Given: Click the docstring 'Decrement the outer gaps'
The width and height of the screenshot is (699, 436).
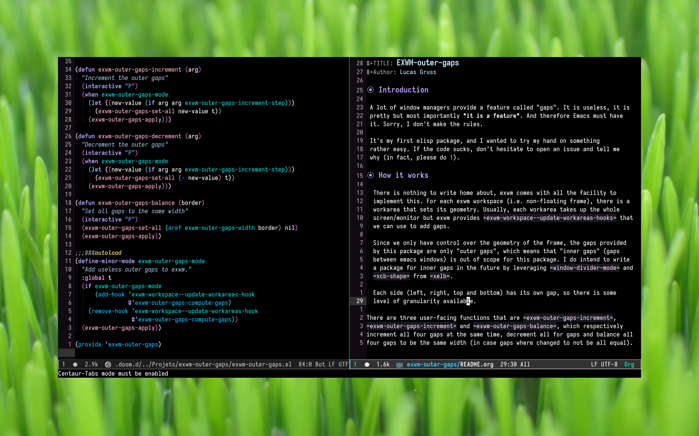Looking at the screenshot, I should (x=125, y=145).
